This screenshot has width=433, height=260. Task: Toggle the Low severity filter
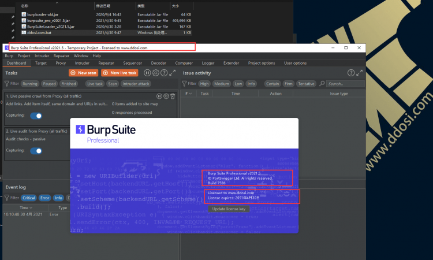(x=238, y=84)
